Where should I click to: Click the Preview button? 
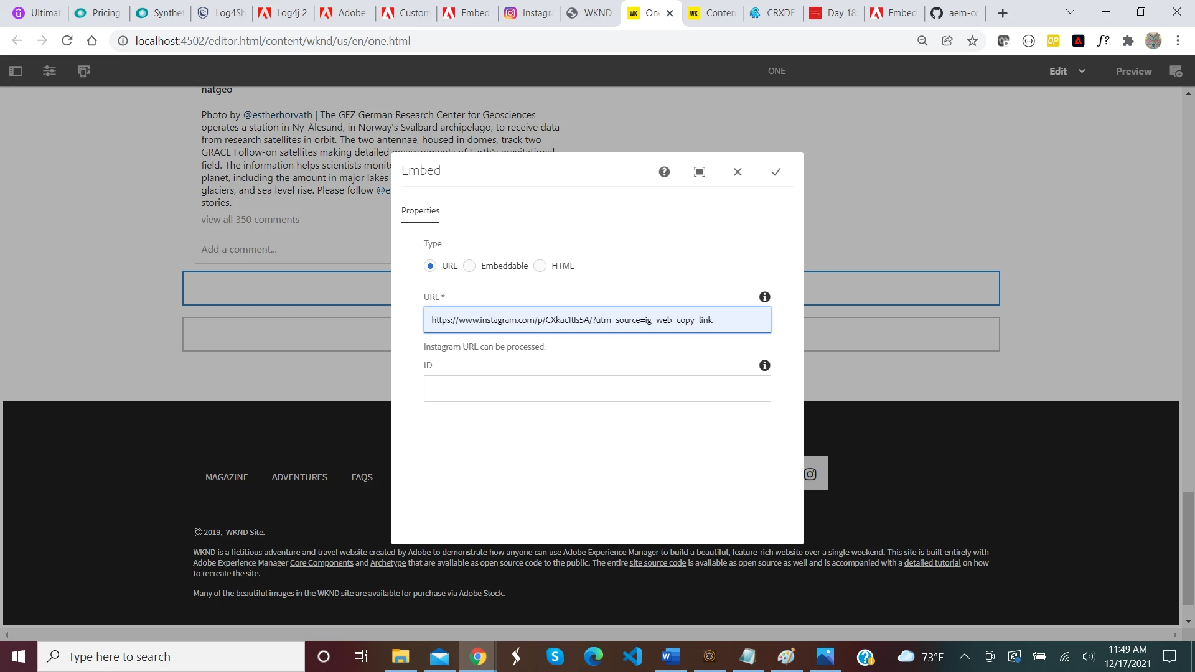tap(1133, 71)
